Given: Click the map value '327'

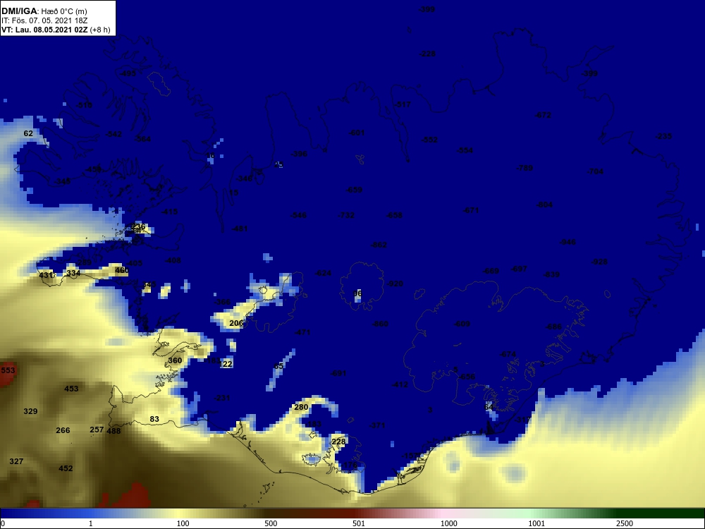Looking at the screenshot, I should [16, 461].
